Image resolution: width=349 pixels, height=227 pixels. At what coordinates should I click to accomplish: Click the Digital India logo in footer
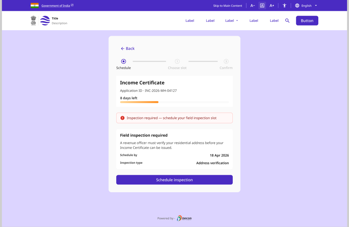tap(184, 218)
